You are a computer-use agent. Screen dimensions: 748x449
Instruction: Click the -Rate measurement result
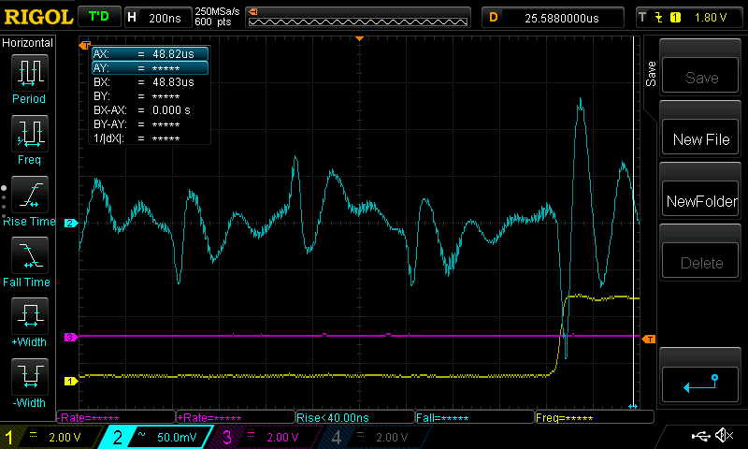click(116, 417)
